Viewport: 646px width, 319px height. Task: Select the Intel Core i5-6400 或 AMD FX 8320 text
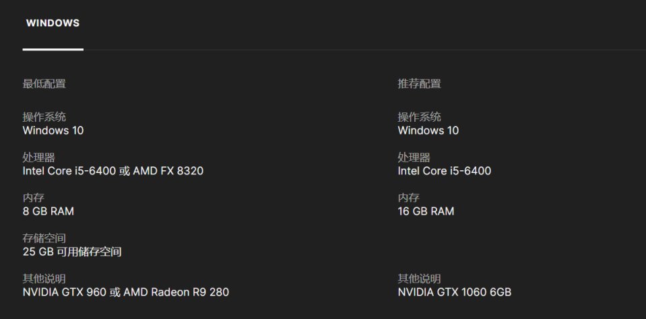click(x=112, y=171)
